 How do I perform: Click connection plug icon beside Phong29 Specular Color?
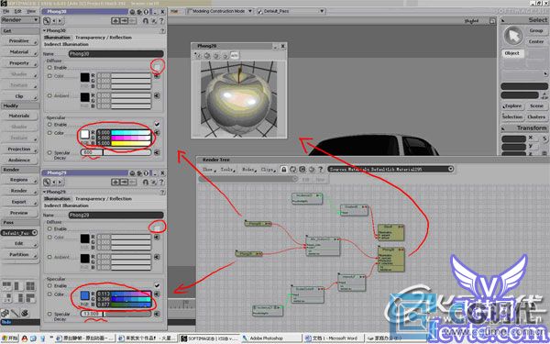157,294
